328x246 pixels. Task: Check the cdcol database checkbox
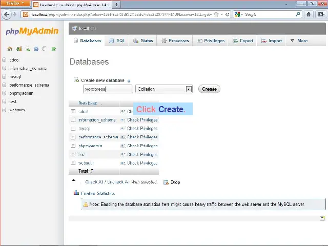[x=73, y=111]
